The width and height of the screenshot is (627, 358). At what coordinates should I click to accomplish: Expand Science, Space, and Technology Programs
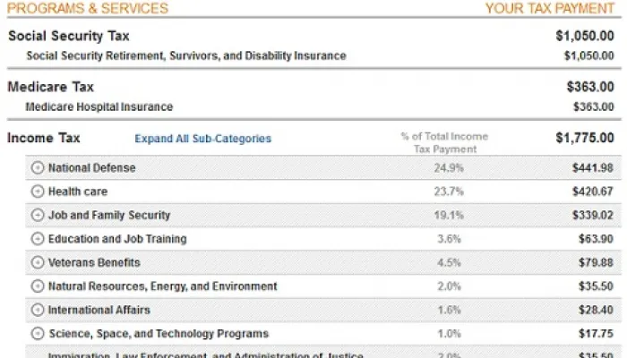(37, 334)
